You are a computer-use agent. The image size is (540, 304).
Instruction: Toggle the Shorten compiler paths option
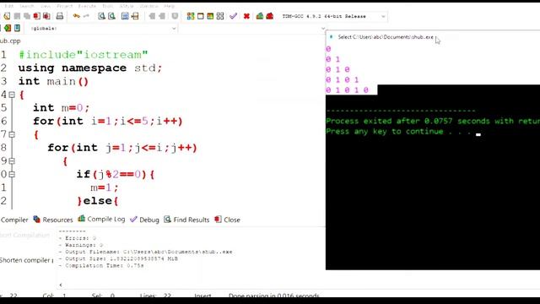[x=26, y=260]
